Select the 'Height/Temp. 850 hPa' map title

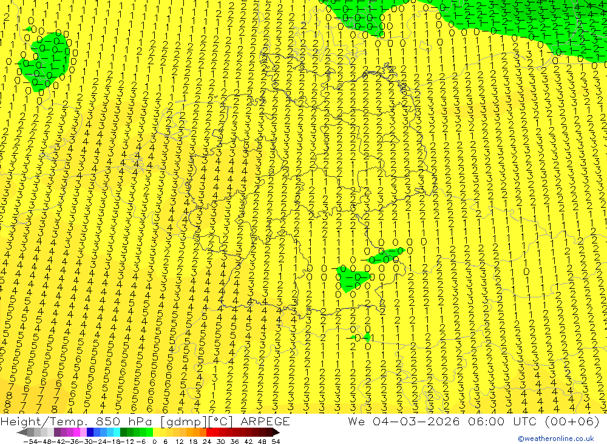click(76, 421)
